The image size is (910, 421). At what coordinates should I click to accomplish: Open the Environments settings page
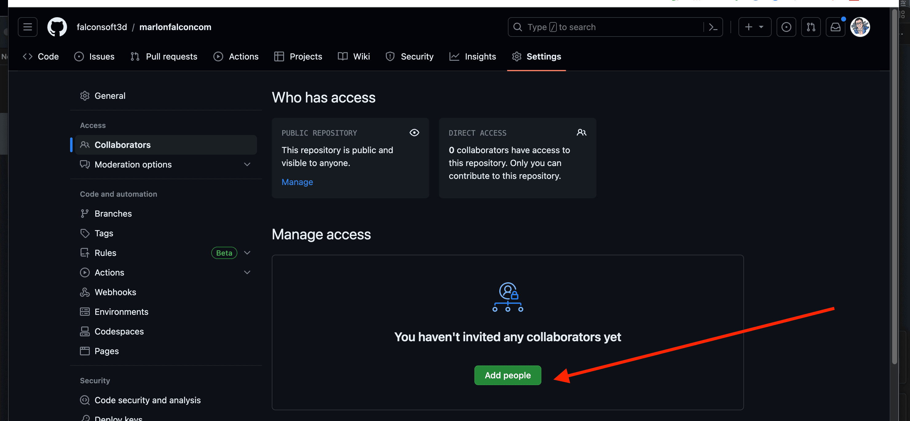click(x=166, y=312)
